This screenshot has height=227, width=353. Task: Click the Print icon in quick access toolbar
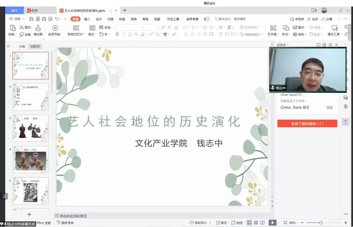44,19
